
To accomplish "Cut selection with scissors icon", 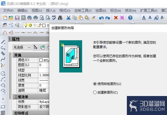I will [x=69, y=18].
